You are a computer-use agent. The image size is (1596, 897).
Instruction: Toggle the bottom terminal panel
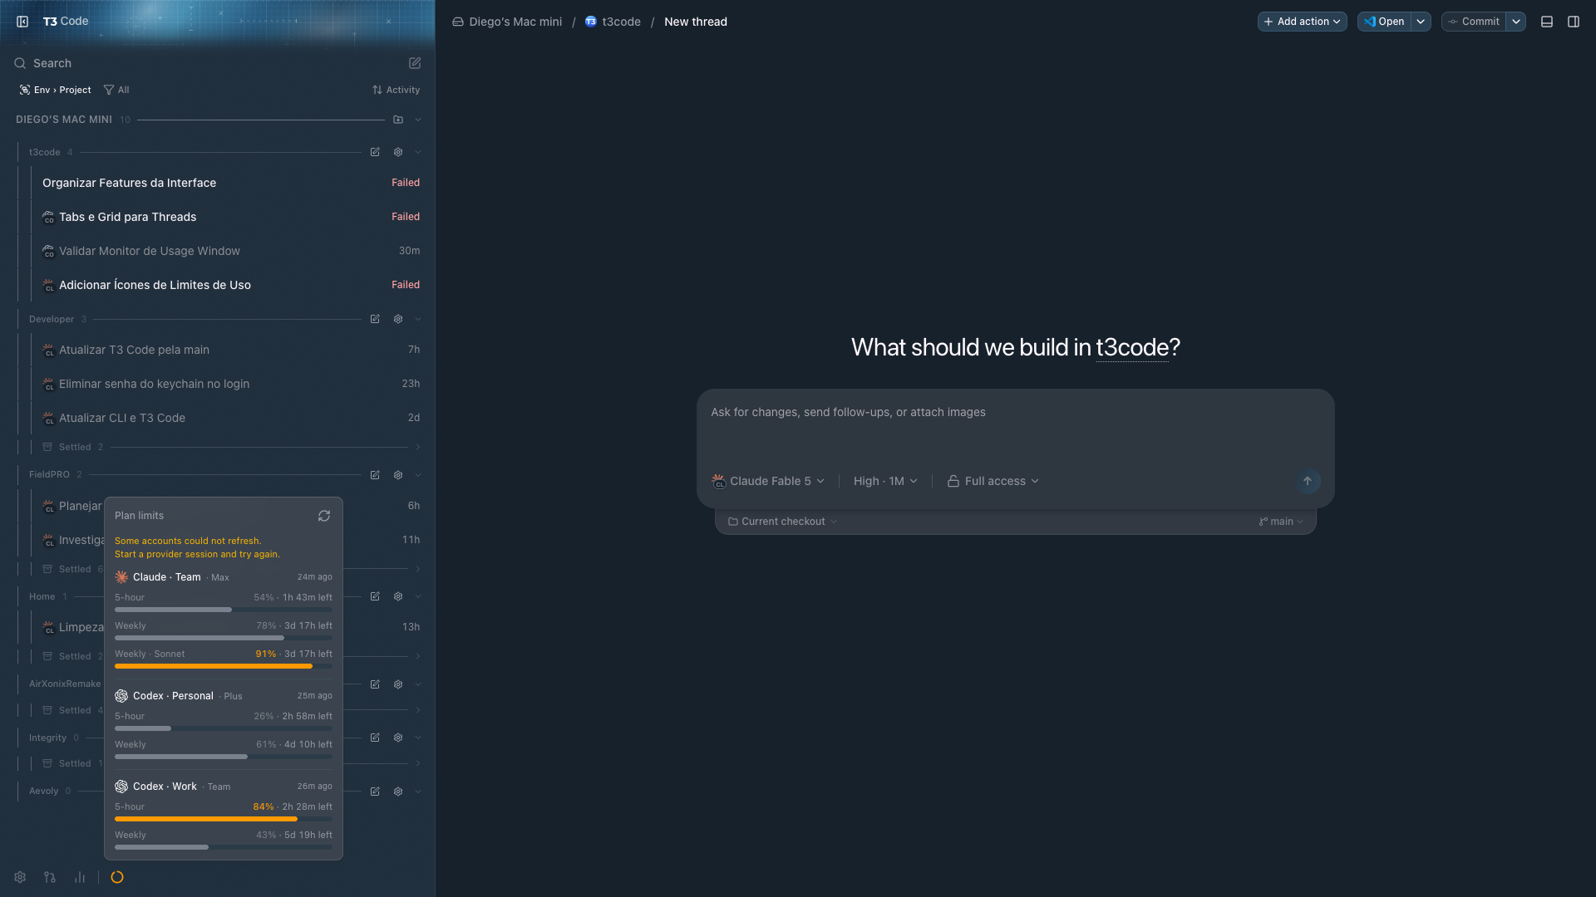pos(1547,22)
